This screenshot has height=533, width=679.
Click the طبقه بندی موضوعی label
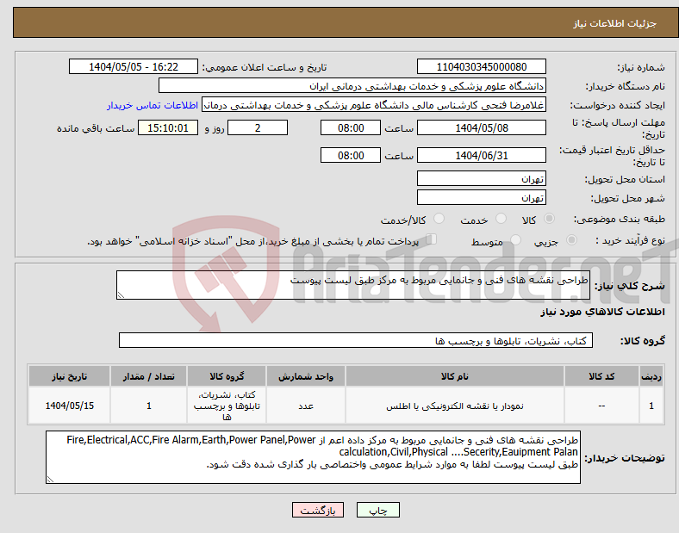[x=620, y=220]
